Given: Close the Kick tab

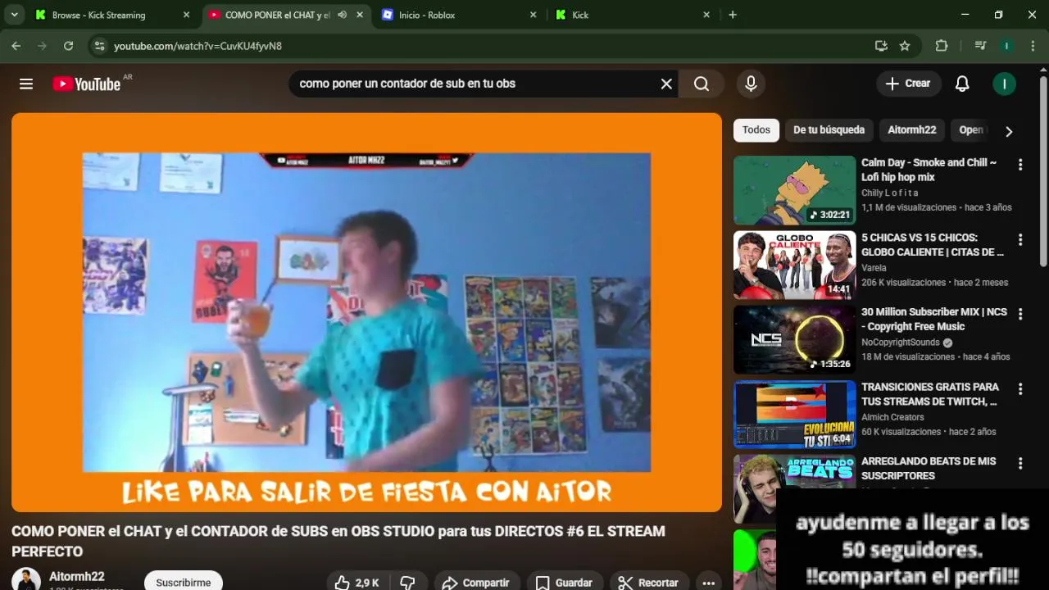Looking at the screenshot, I should [706, 15].
